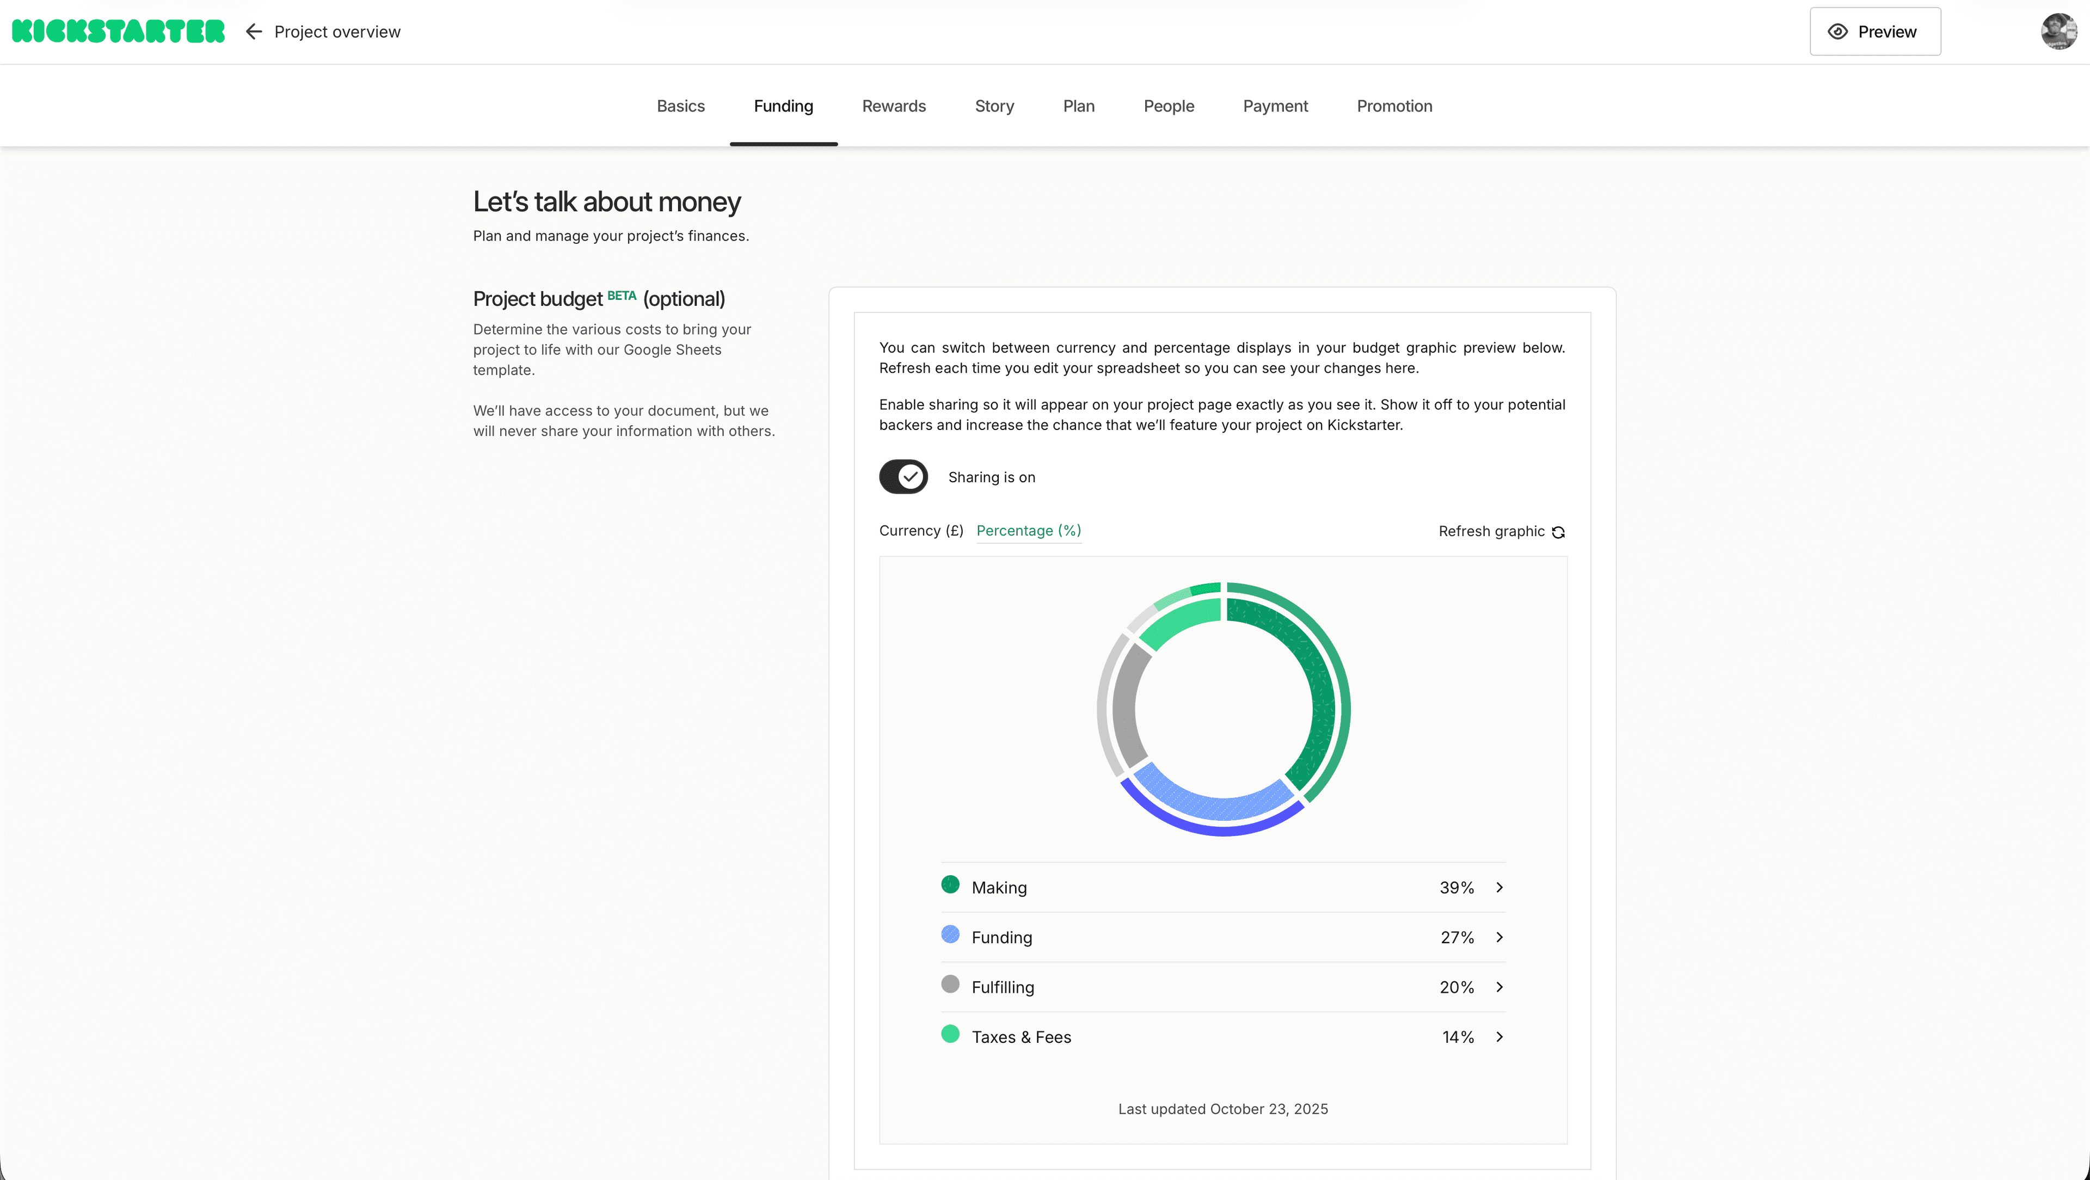
Task: Turn off the Sharing toggle
Action: 903,476
